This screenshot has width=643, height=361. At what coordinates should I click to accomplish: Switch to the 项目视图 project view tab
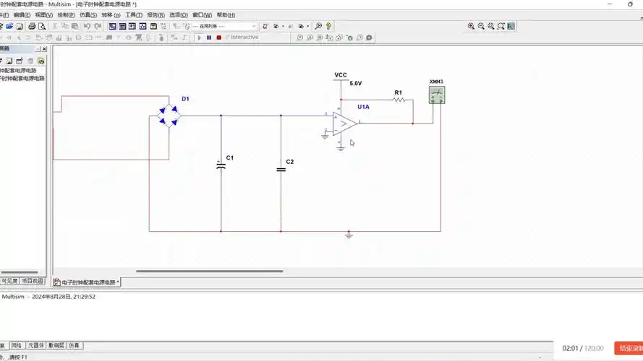pyautogui.click(x=33, y=281)
